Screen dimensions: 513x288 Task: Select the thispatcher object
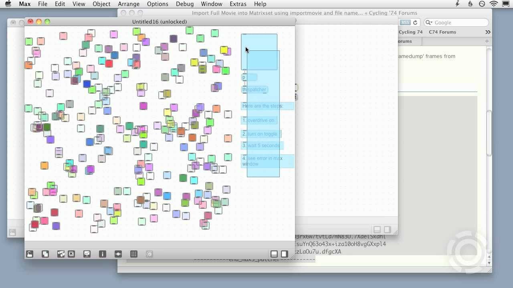(254, 90)
